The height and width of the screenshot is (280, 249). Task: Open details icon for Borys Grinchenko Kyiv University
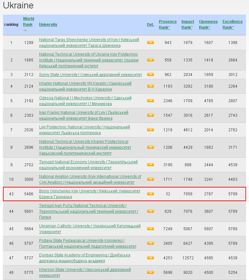click(x=150, y=194)
